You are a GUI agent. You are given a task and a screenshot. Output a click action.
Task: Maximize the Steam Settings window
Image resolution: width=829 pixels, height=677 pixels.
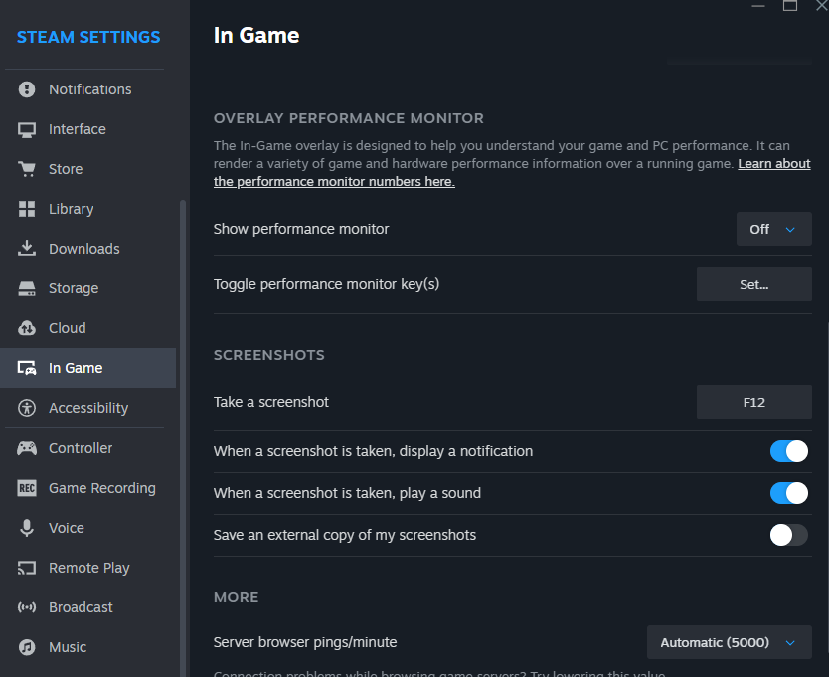pyautogui.click(x=790, y=5)
